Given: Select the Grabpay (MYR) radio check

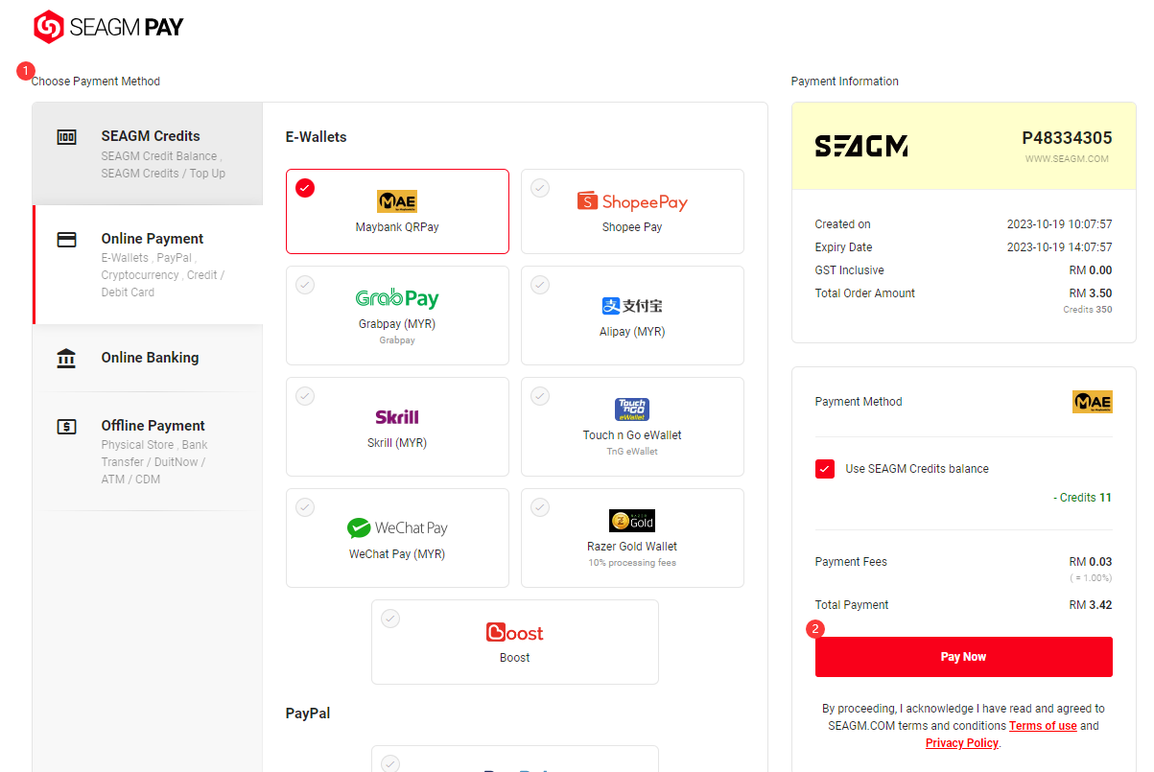Looking at the screenshot, I should pyautogui.click(x=305, y=285).
